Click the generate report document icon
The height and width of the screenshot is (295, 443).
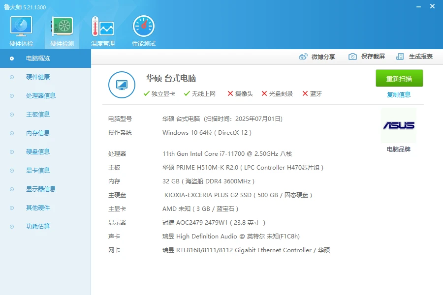400,57
